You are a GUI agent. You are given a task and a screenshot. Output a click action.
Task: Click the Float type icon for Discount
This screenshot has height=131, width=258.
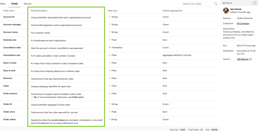pyautogui.click(x=110, y=78)
